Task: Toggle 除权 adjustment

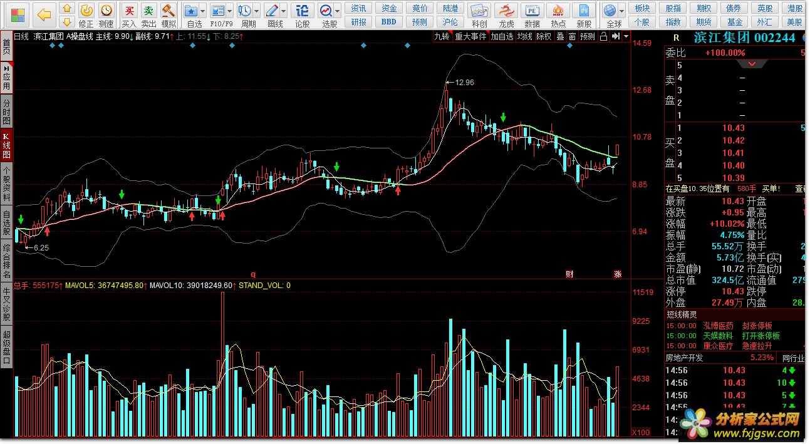Action: tap(544, 36)
